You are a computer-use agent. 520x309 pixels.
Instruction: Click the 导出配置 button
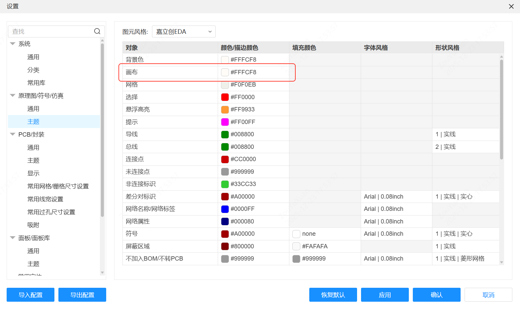pos(82,295)
